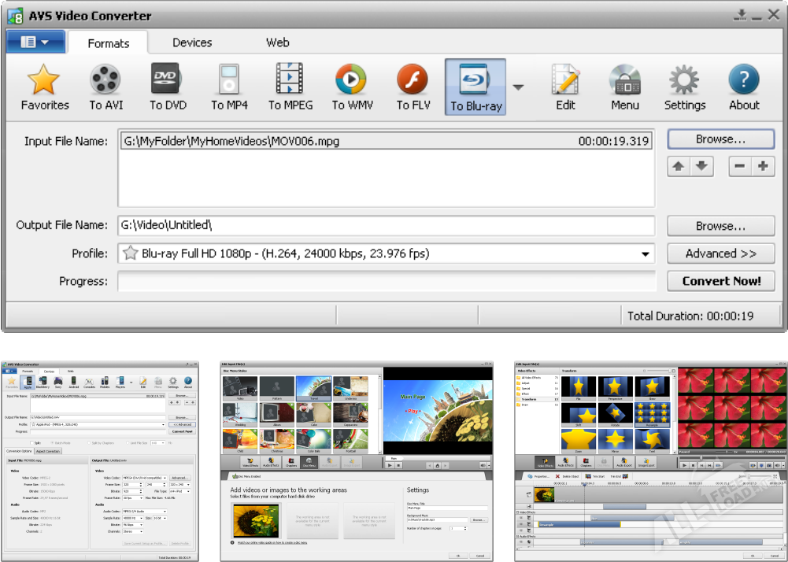Choose the To DVD format icon
Image resolution: width=788 pixels, height=562 pixels.
[x=168, y=80]
